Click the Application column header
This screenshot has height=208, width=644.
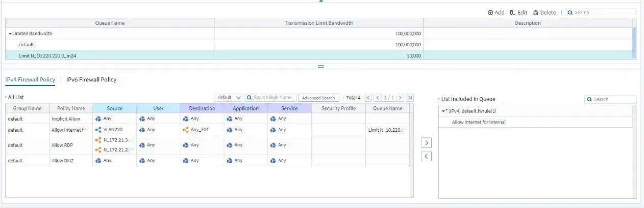pyautogui.click(x=245, y=108)
